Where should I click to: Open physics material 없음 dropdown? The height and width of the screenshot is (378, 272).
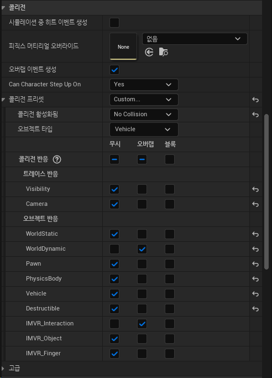(x=195, y=39)
